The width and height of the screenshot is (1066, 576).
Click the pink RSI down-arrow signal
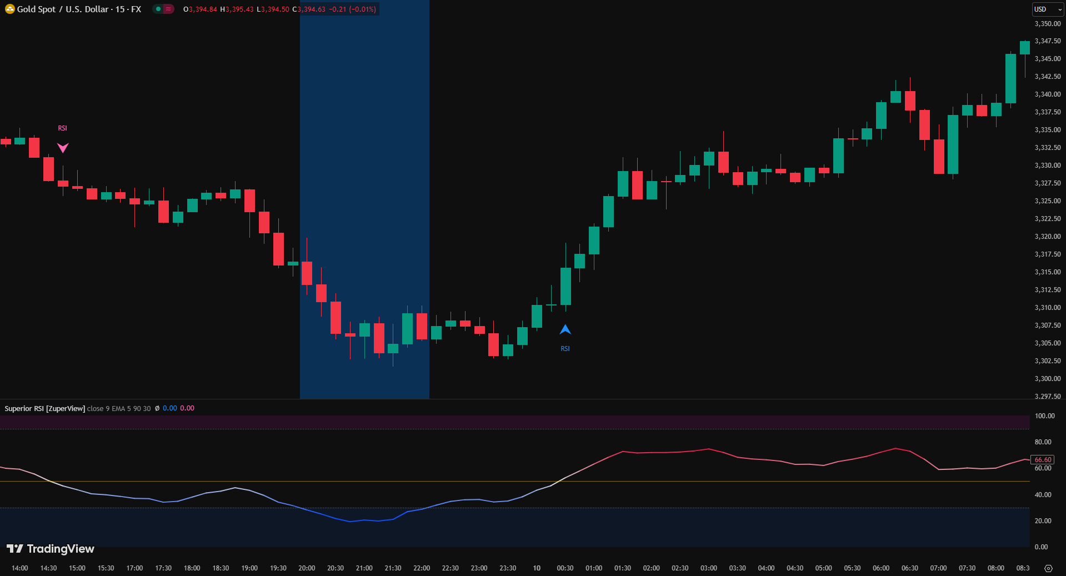point(63,148)
